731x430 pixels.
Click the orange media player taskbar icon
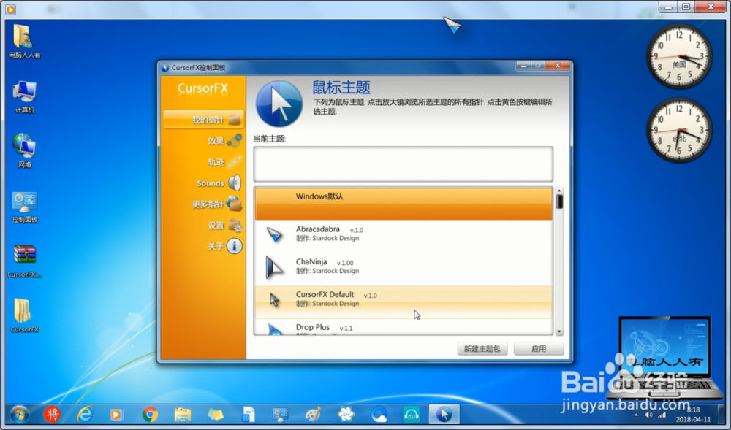click(x=116, y=414)
